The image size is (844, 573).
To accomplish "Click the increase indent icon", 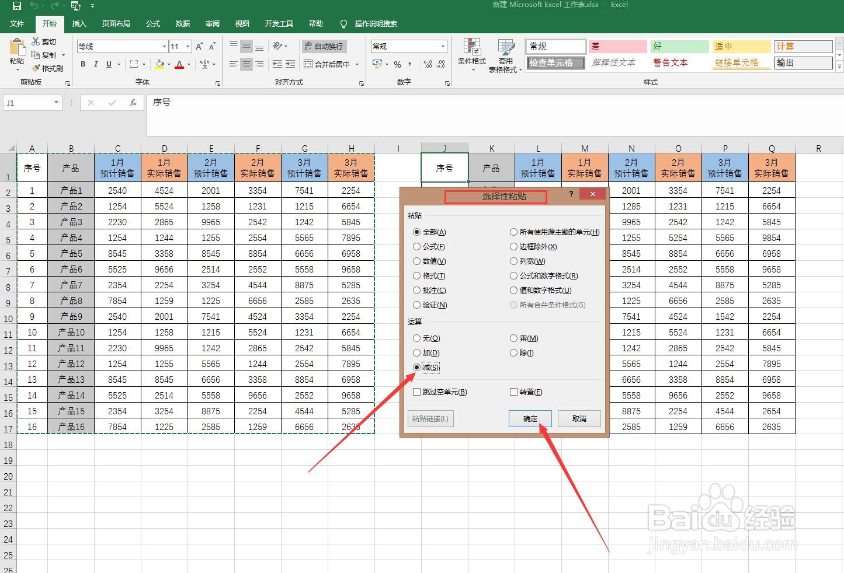I will point(290,64).
